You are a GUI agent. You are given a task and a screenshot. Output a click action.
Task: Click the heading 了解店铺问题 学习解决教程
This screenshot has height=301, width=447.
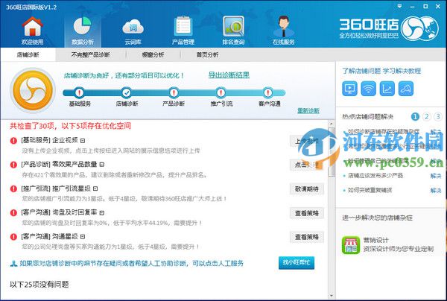pyautogui.click(x=381, y=71)
